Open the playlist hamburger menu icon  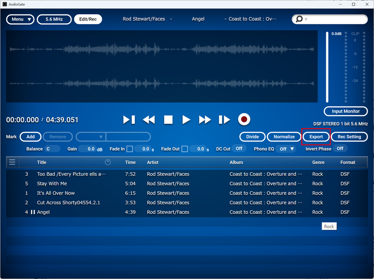[11, 162]
